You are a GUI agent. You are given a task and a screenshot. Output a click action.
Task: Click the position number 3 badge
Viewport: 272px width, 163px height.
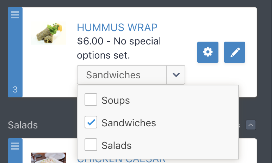(15, 90)
